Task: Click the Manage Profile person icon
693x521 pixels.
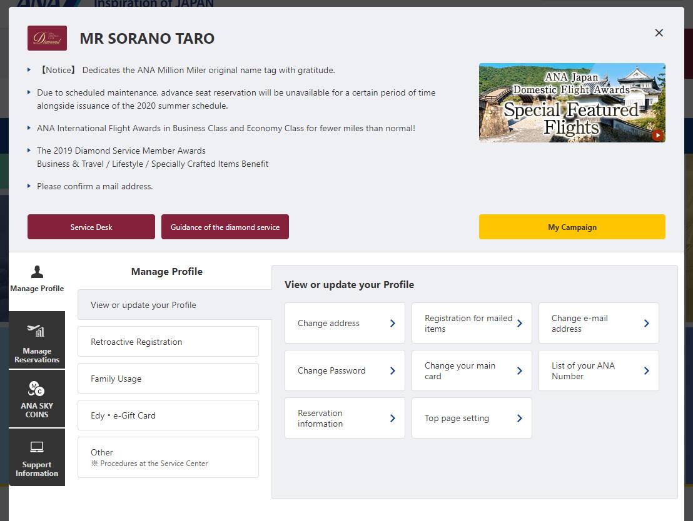Action: point(37,272)
